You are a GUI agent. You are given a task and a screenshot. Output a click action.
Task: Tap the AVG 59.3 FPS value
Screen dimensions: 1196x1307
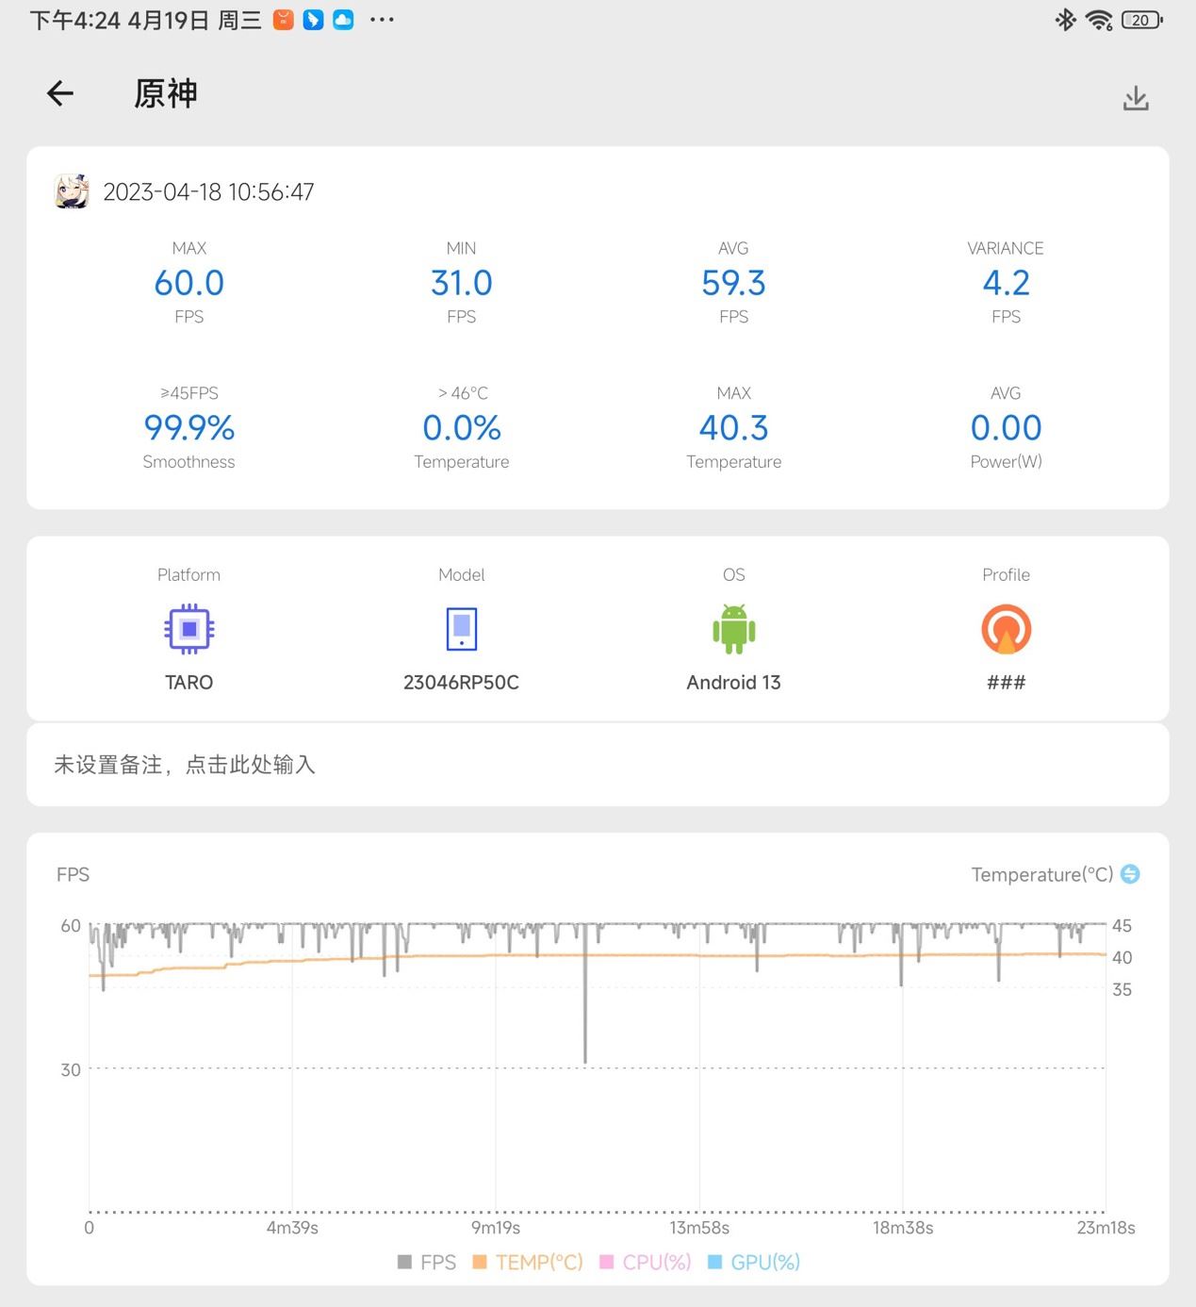coord(733,283)
